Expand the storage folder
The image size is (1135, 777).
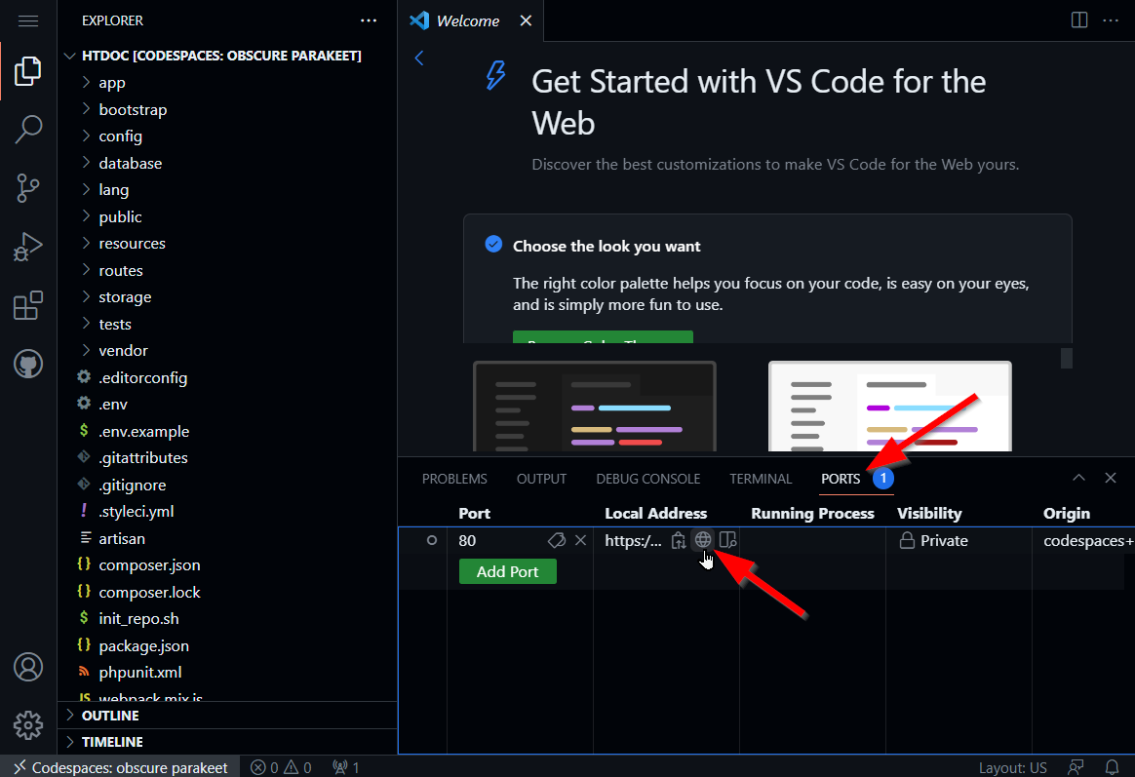point(227,296)
